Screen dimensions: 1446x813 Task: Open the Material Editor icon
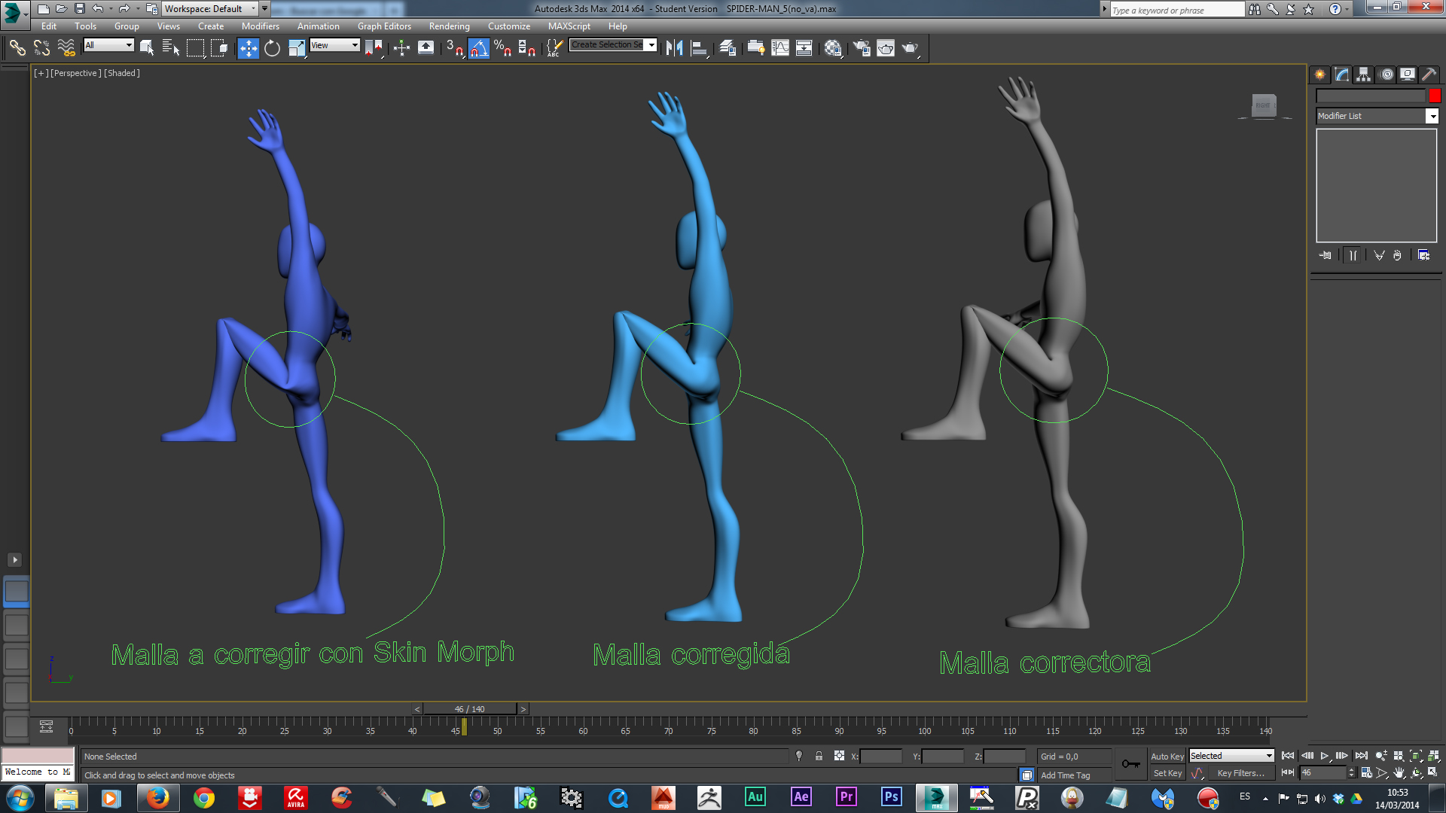point(832,48)
